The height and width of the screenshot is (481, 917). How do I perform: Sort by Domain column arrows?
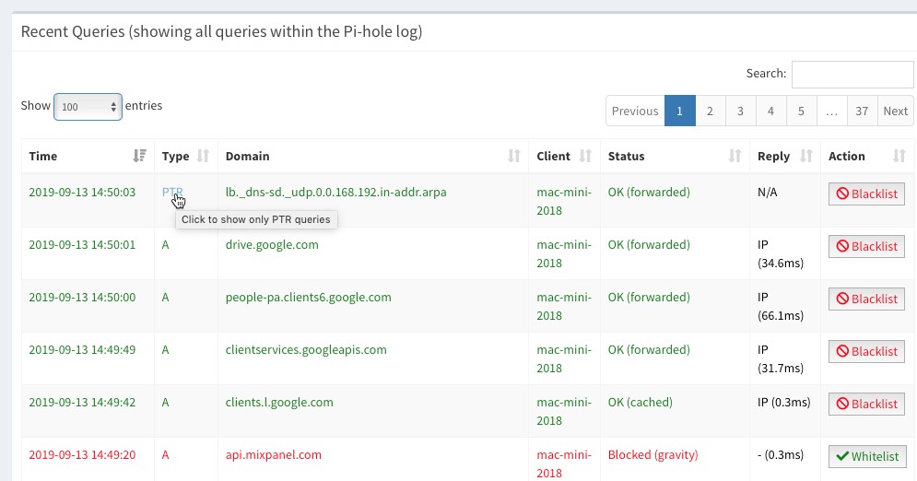514,156
